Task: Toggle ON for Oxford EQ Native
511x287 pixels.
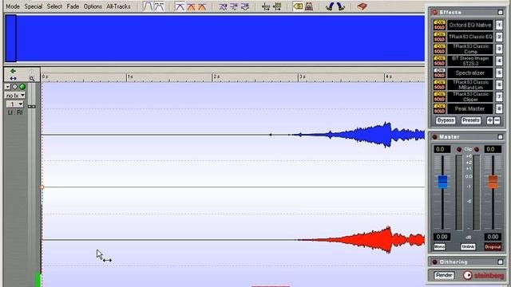Action: (439, 22)
